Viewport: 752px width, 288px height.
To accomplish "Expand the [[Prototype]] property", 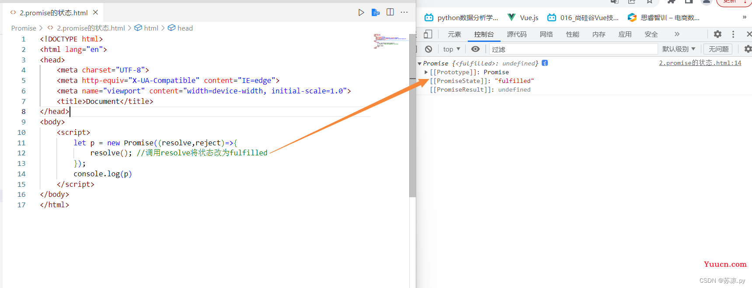I will point(426,72).
